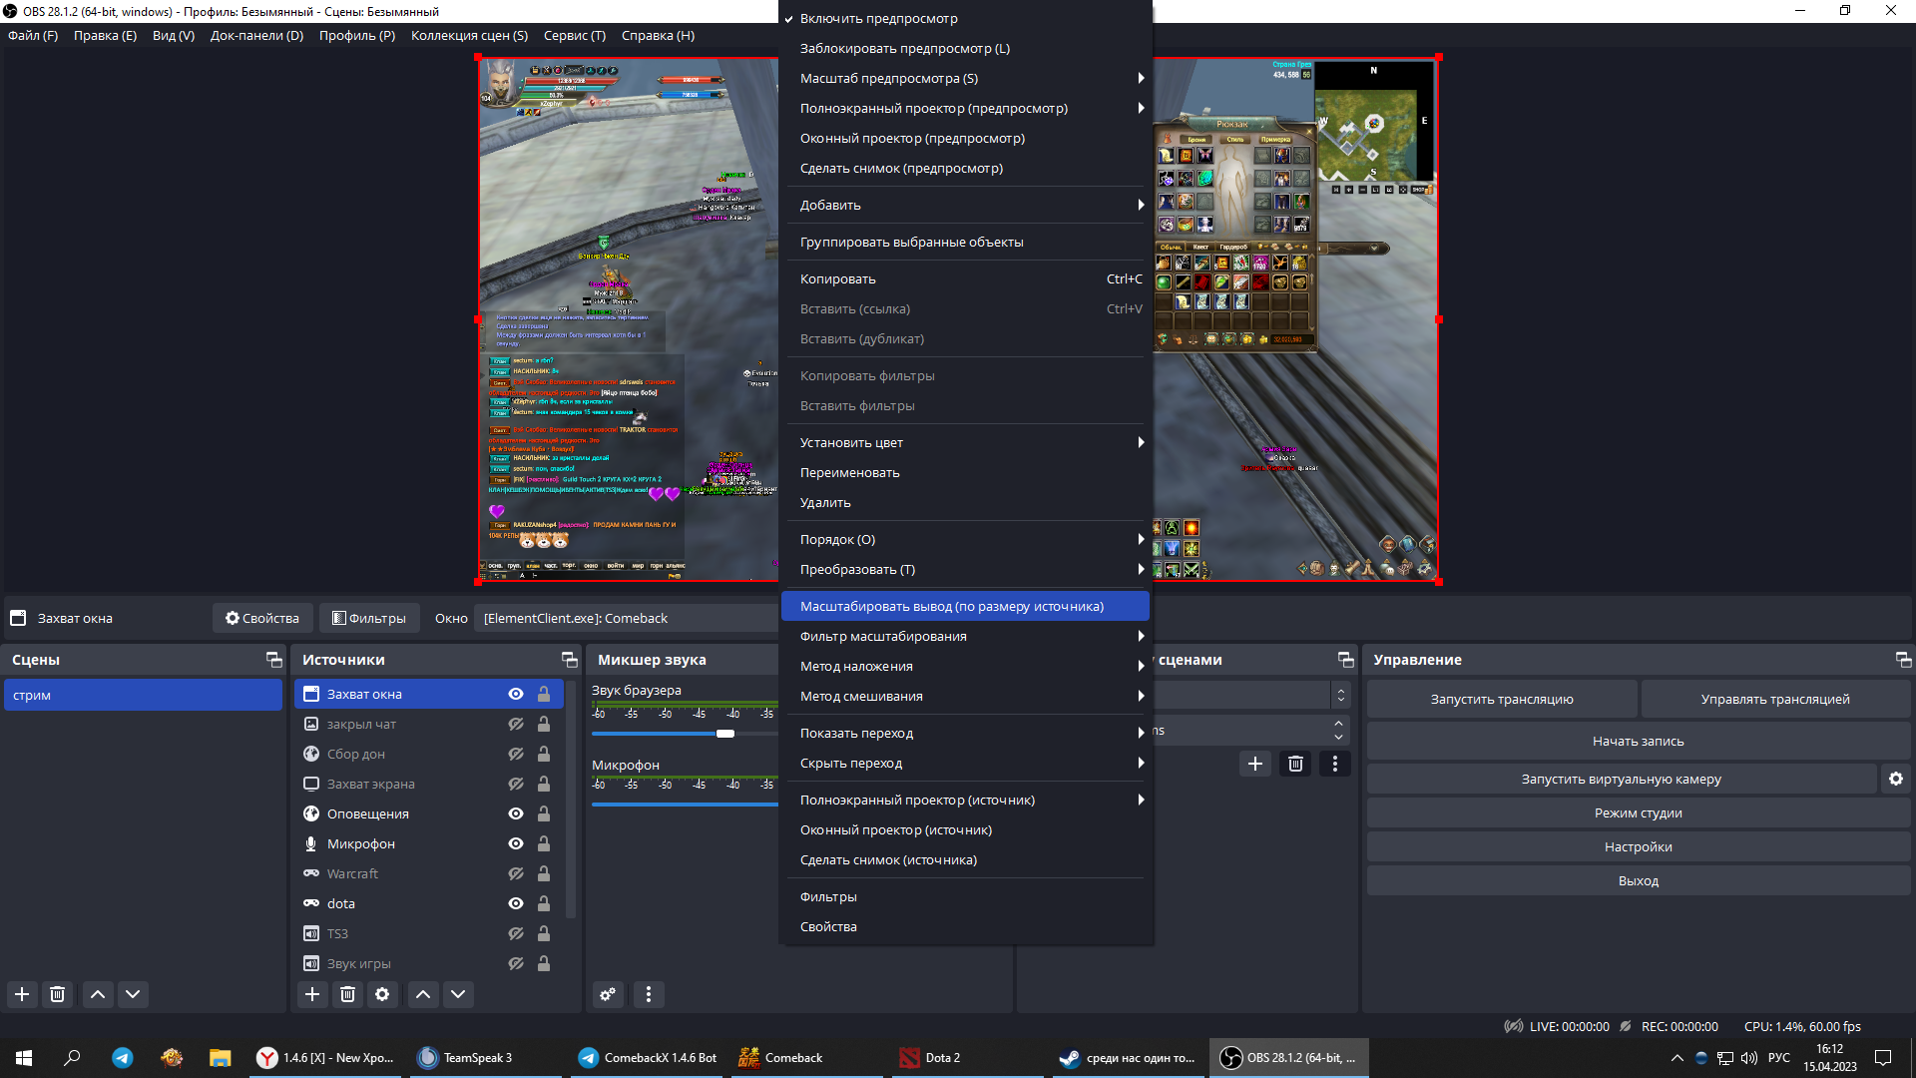The height and width of the screenshot is (1078, 1916).
Task: Move source down with arrow icon
Action: point(458,994)
